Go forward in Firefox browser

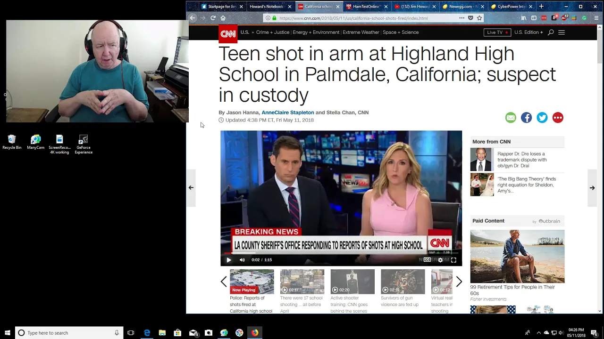(202, 18)
